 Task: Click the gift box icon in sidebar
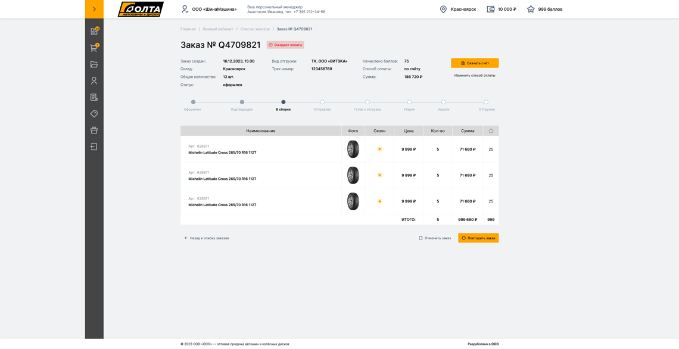[x=94, y=130]
